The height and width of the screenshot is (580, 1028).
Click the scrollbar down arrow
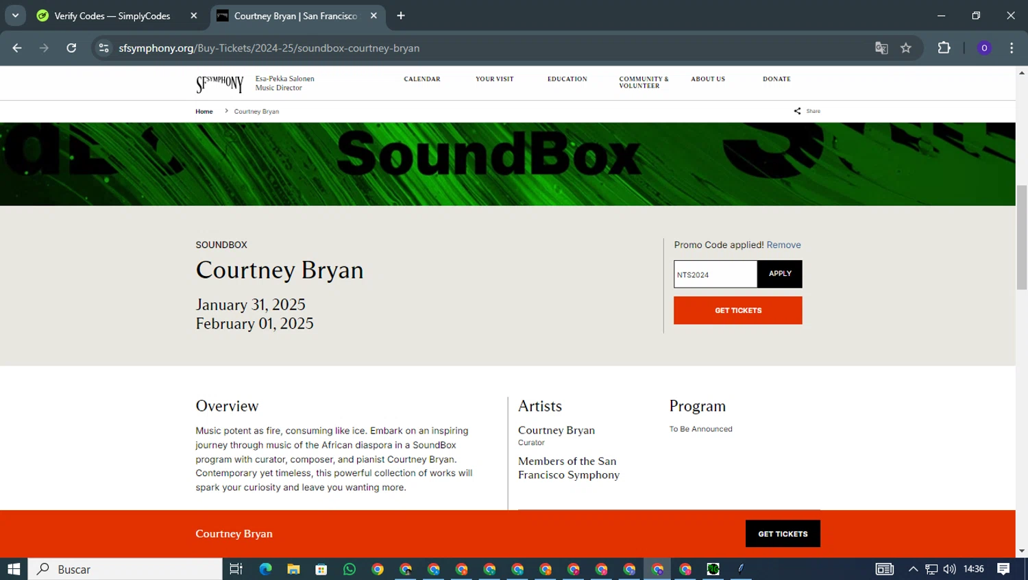pos(1022,551)
